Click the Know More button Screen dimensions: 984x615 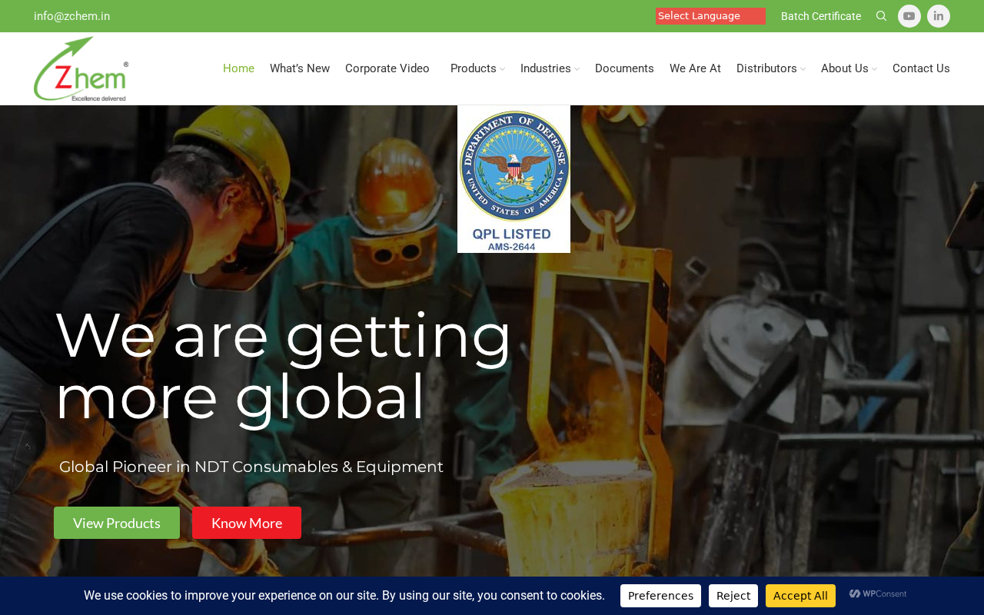tap(247, 523)
